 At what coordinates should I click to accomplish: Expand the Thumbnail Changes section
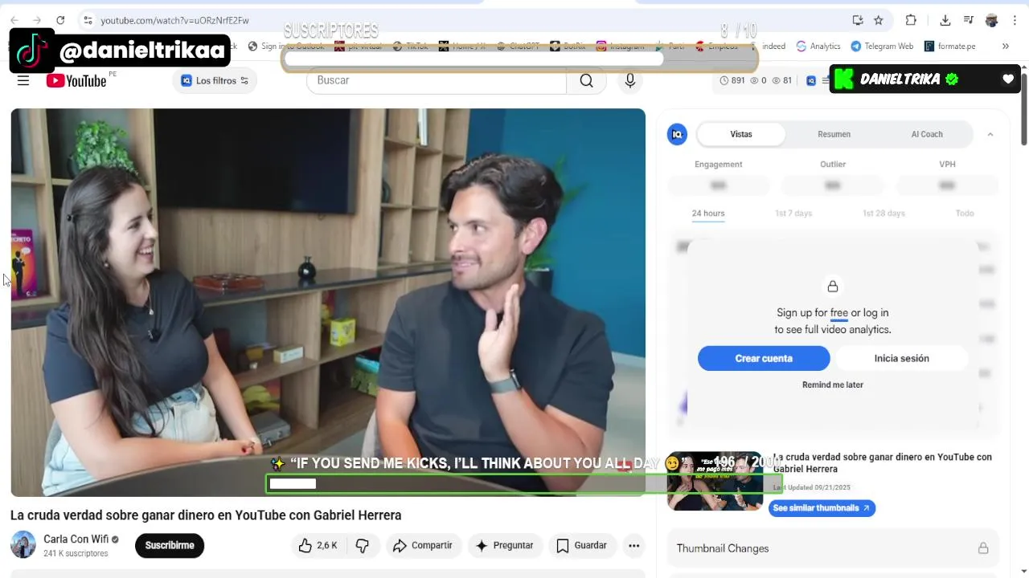click(x=833, y=548)
